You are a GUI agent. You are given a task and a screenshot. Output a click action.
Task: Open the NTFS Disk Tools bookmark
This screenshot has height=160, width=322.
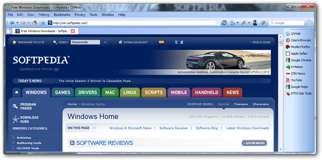(x=299, y=93)
